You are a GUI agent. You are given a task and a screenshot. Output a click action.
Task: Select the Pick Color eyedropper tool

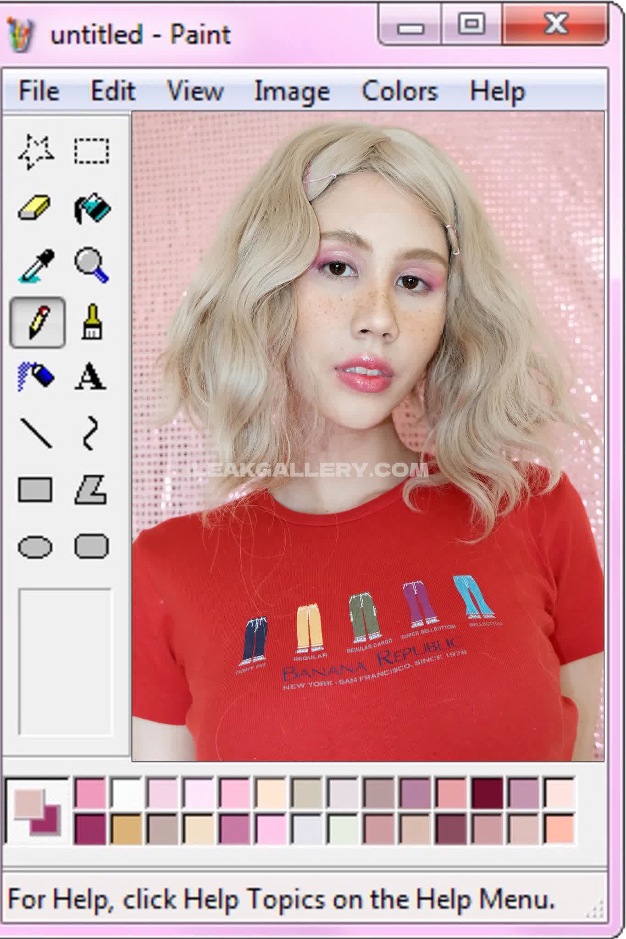36,265
